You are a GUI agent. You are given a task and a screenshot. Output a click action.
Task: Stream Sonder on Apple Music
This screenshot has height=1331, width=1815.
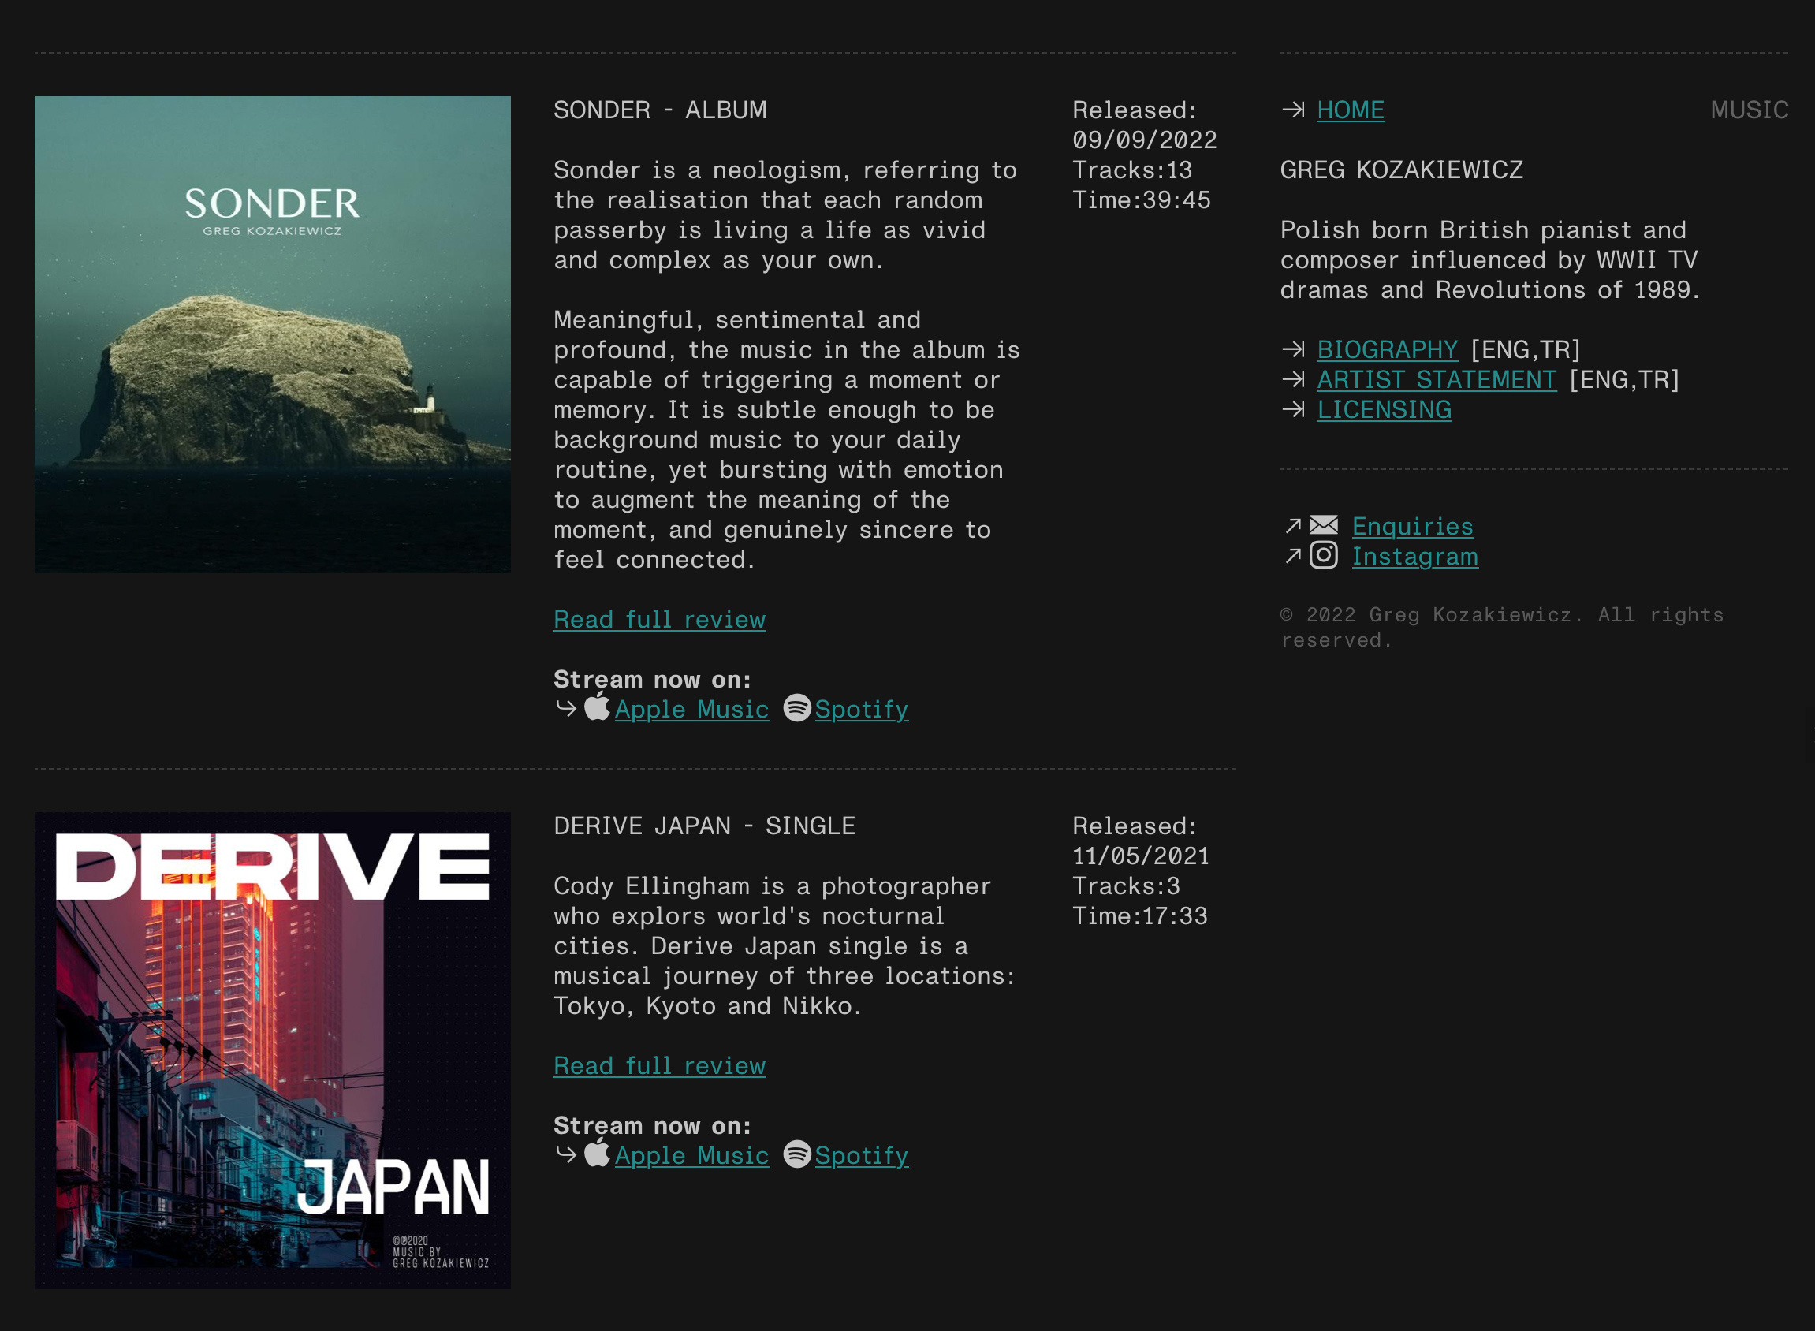[x=691, y=710]
